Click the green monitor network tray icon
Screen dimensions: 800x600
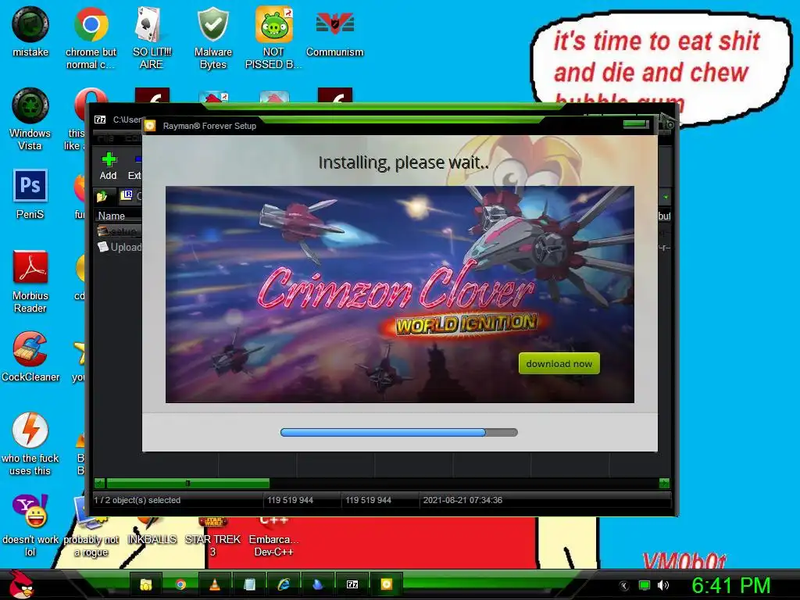[645, 585]
